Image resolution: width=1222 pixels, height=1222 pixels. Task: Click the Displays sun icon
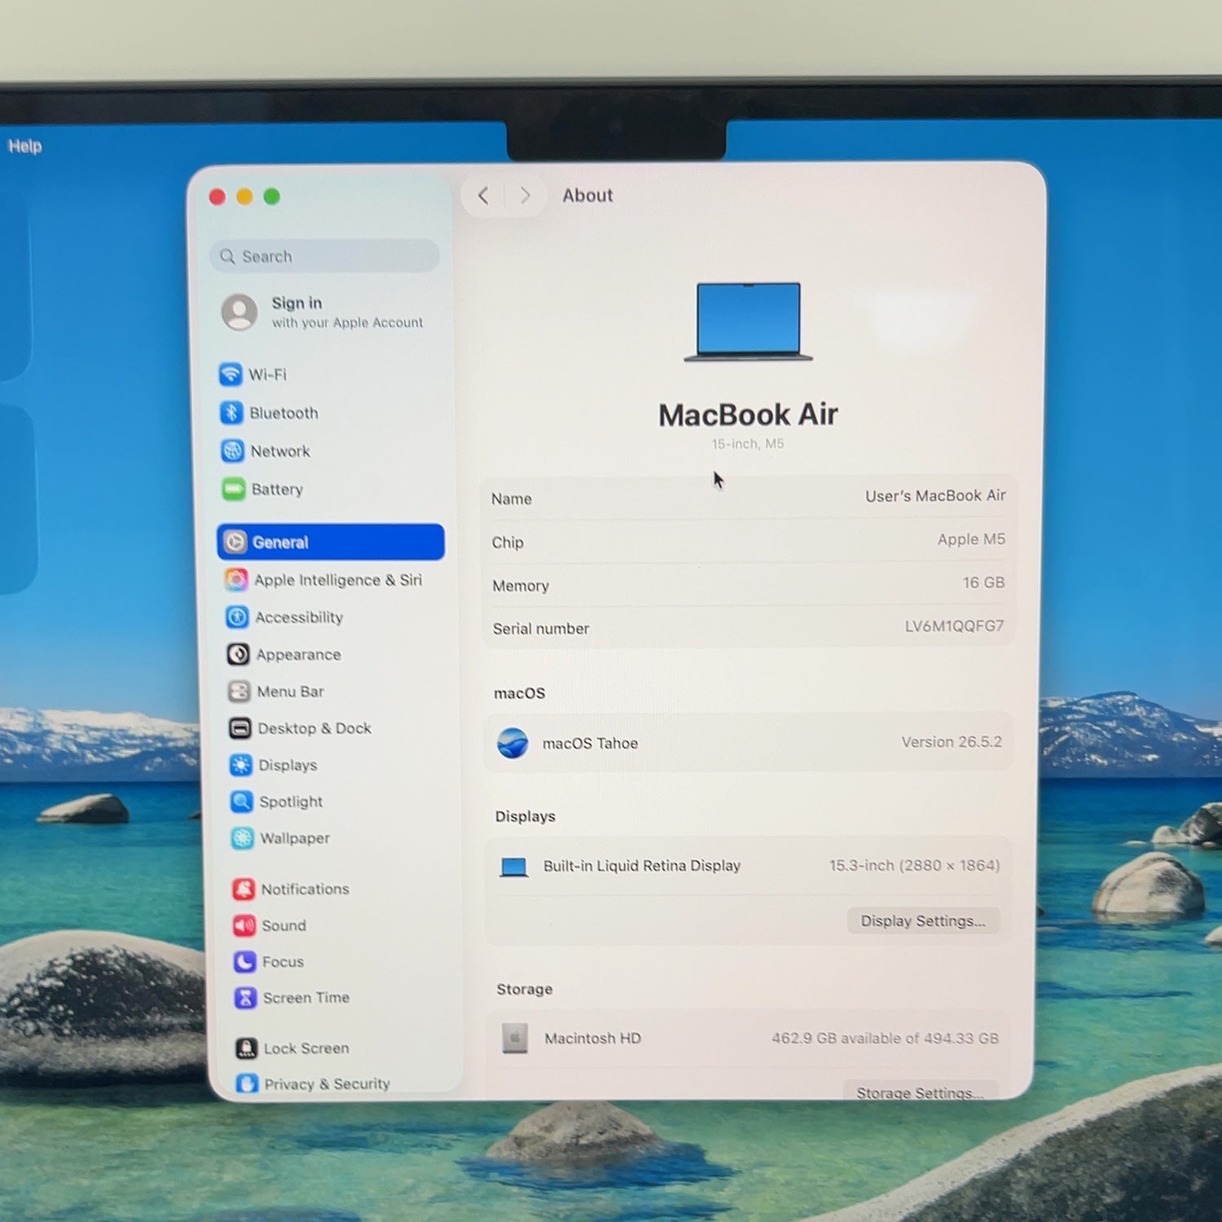point(240,765)
